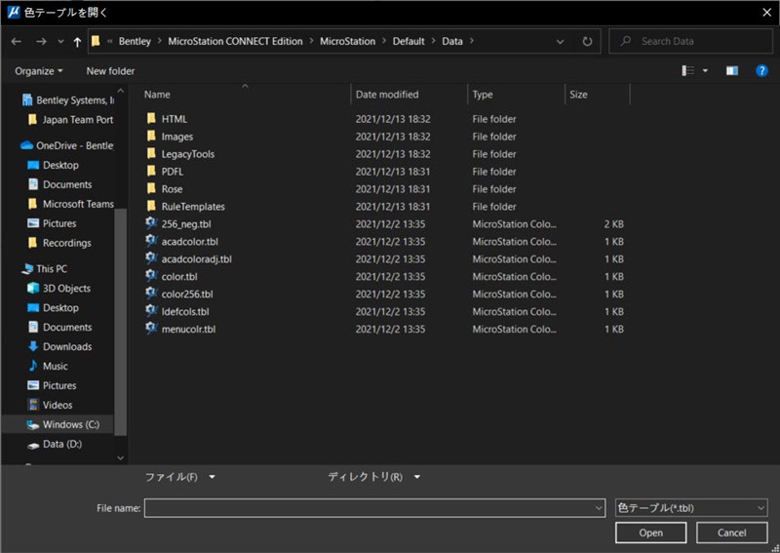Open the ファイル(F) dropdown menu
The image size is (780, 553).
[x=180, y=477]
